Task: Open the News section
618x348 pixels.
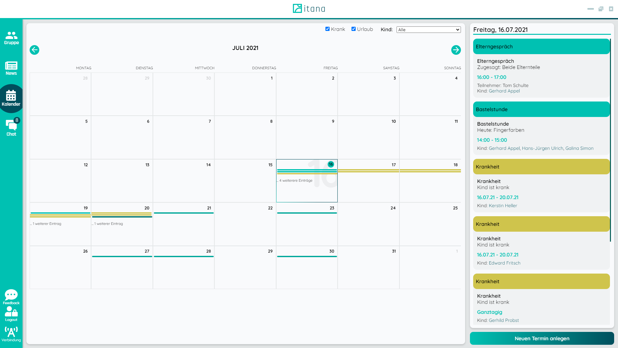Action: [x=11, y=68]
